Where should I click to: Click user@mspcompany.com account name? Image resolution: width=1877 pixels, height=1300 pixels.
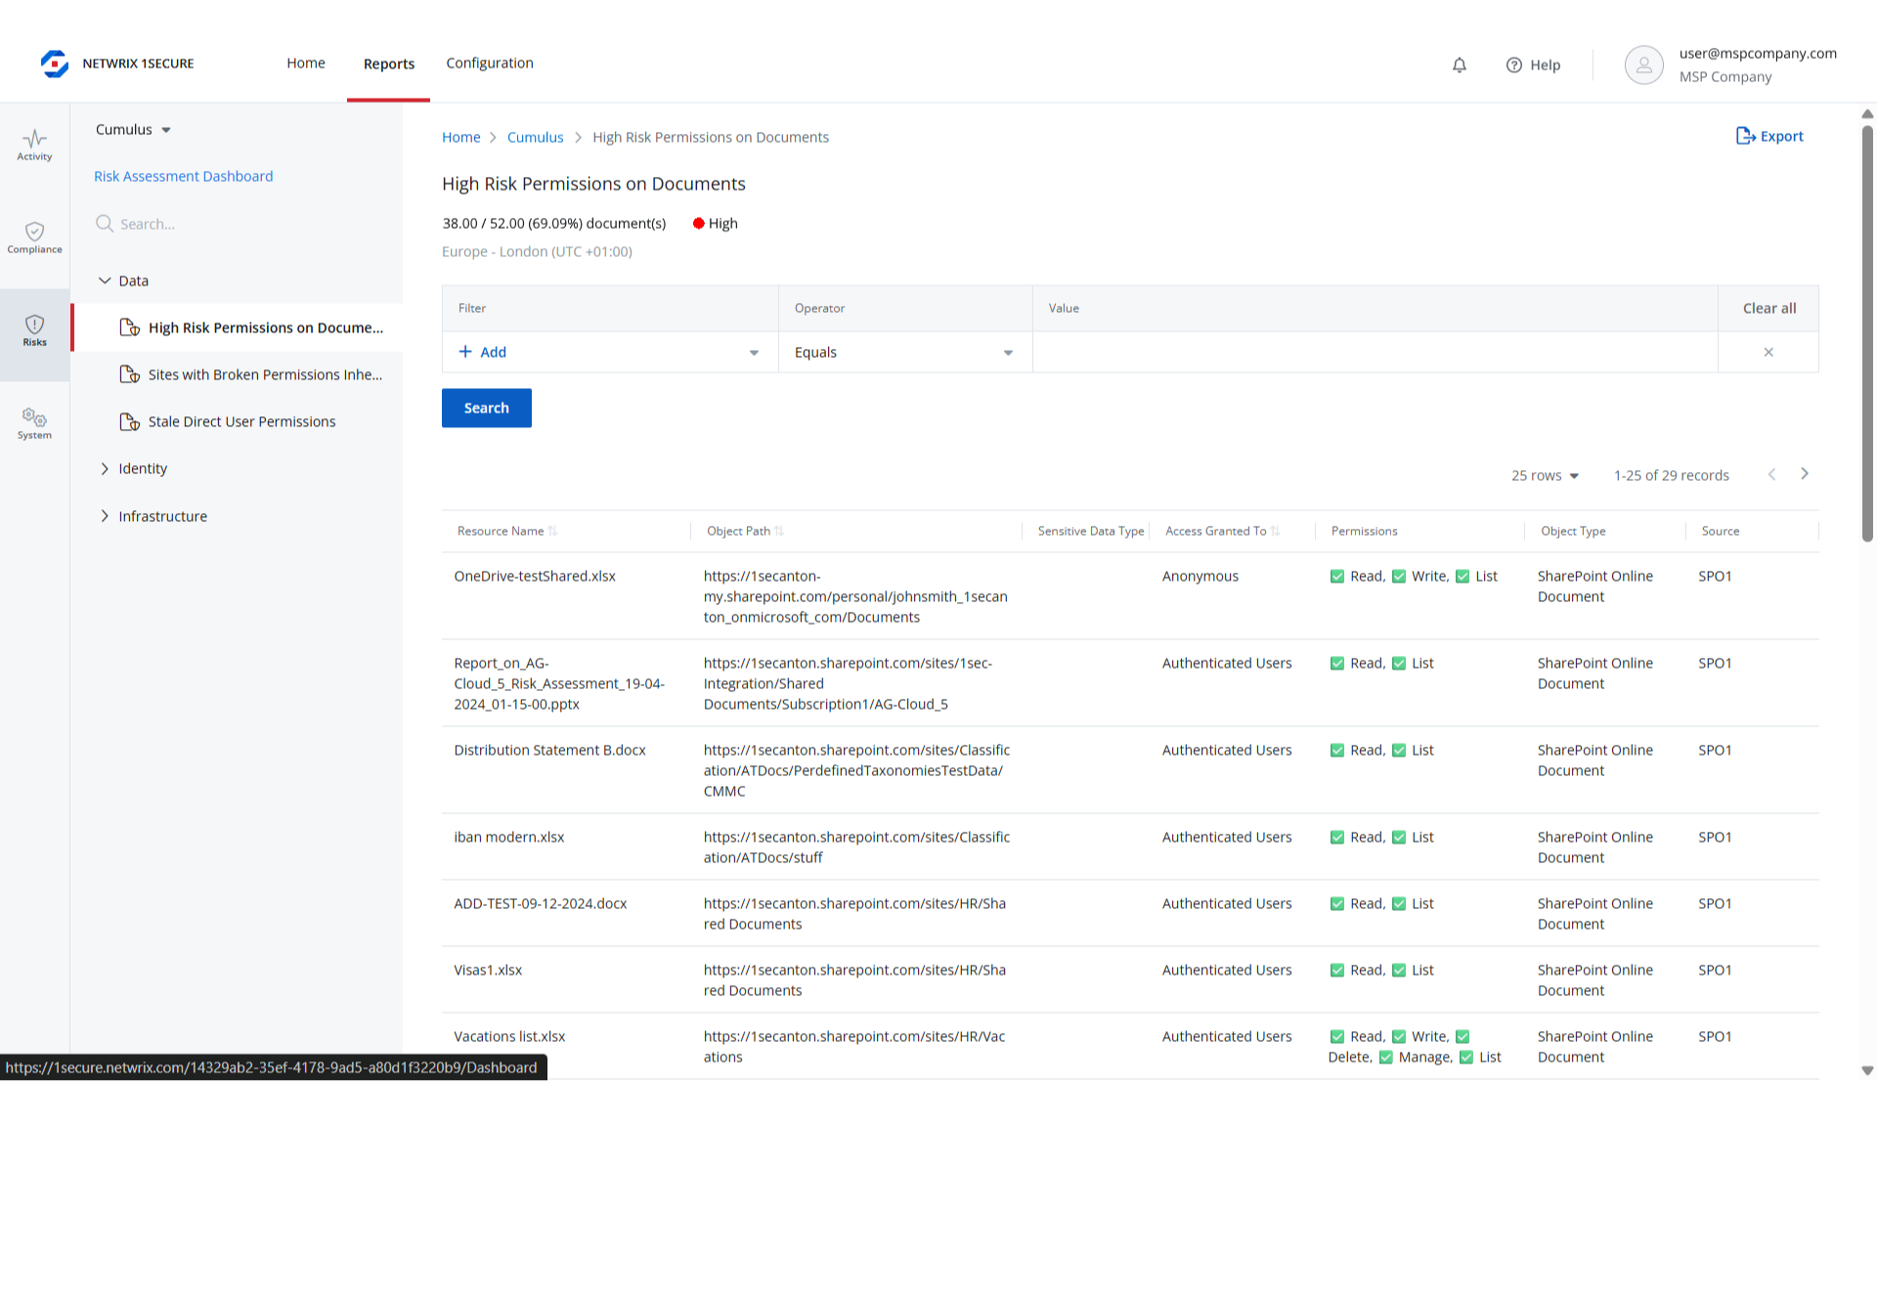(x=1758, y=53)
